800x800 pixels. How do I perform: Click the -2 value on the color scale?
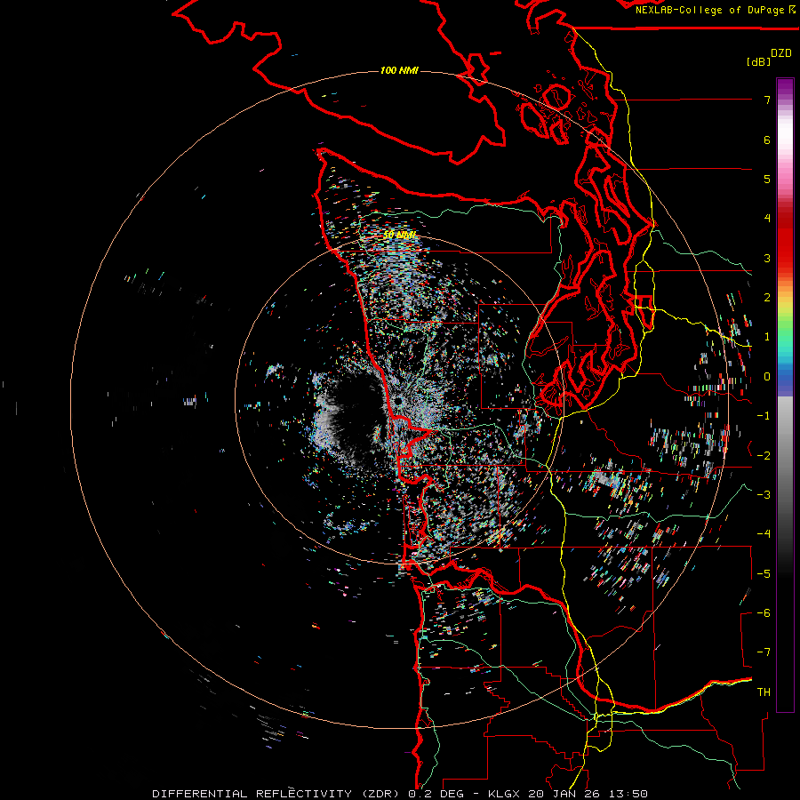[x=764, y=456]
